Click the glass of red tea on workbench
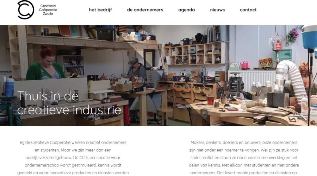The image size is (317, 176). tap(210, 99)
